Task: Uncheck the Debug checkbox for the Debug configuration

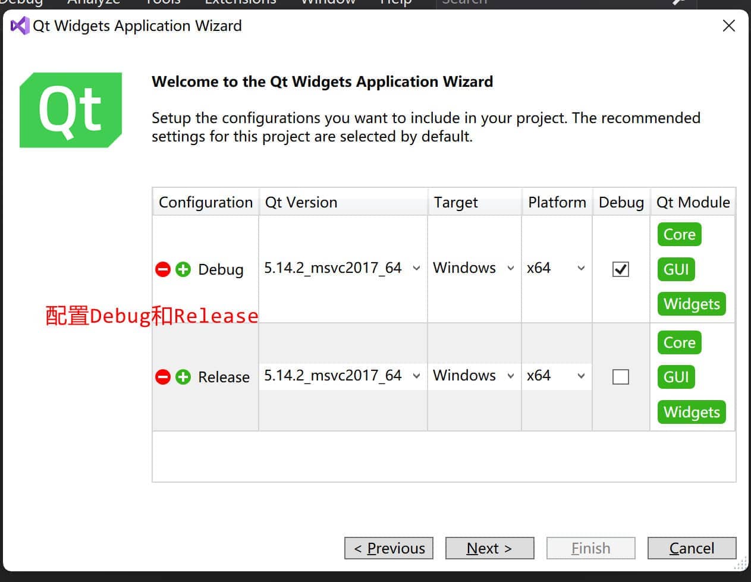Action: pos(620,269)
